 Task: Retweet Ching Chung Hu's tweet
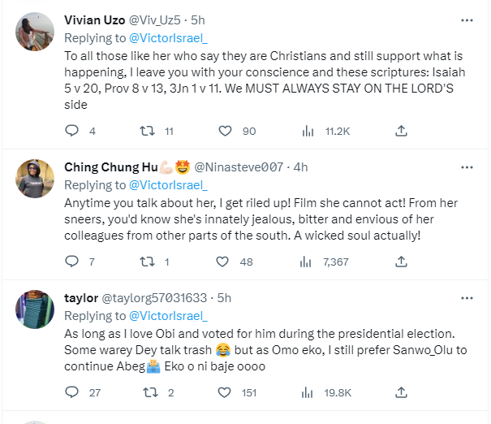pyautogui.click(x=148, y=262)
